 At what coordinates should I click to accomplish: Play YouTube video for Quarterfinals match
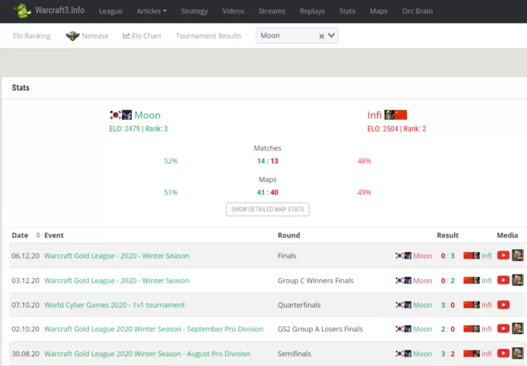[x=503, y=305]
